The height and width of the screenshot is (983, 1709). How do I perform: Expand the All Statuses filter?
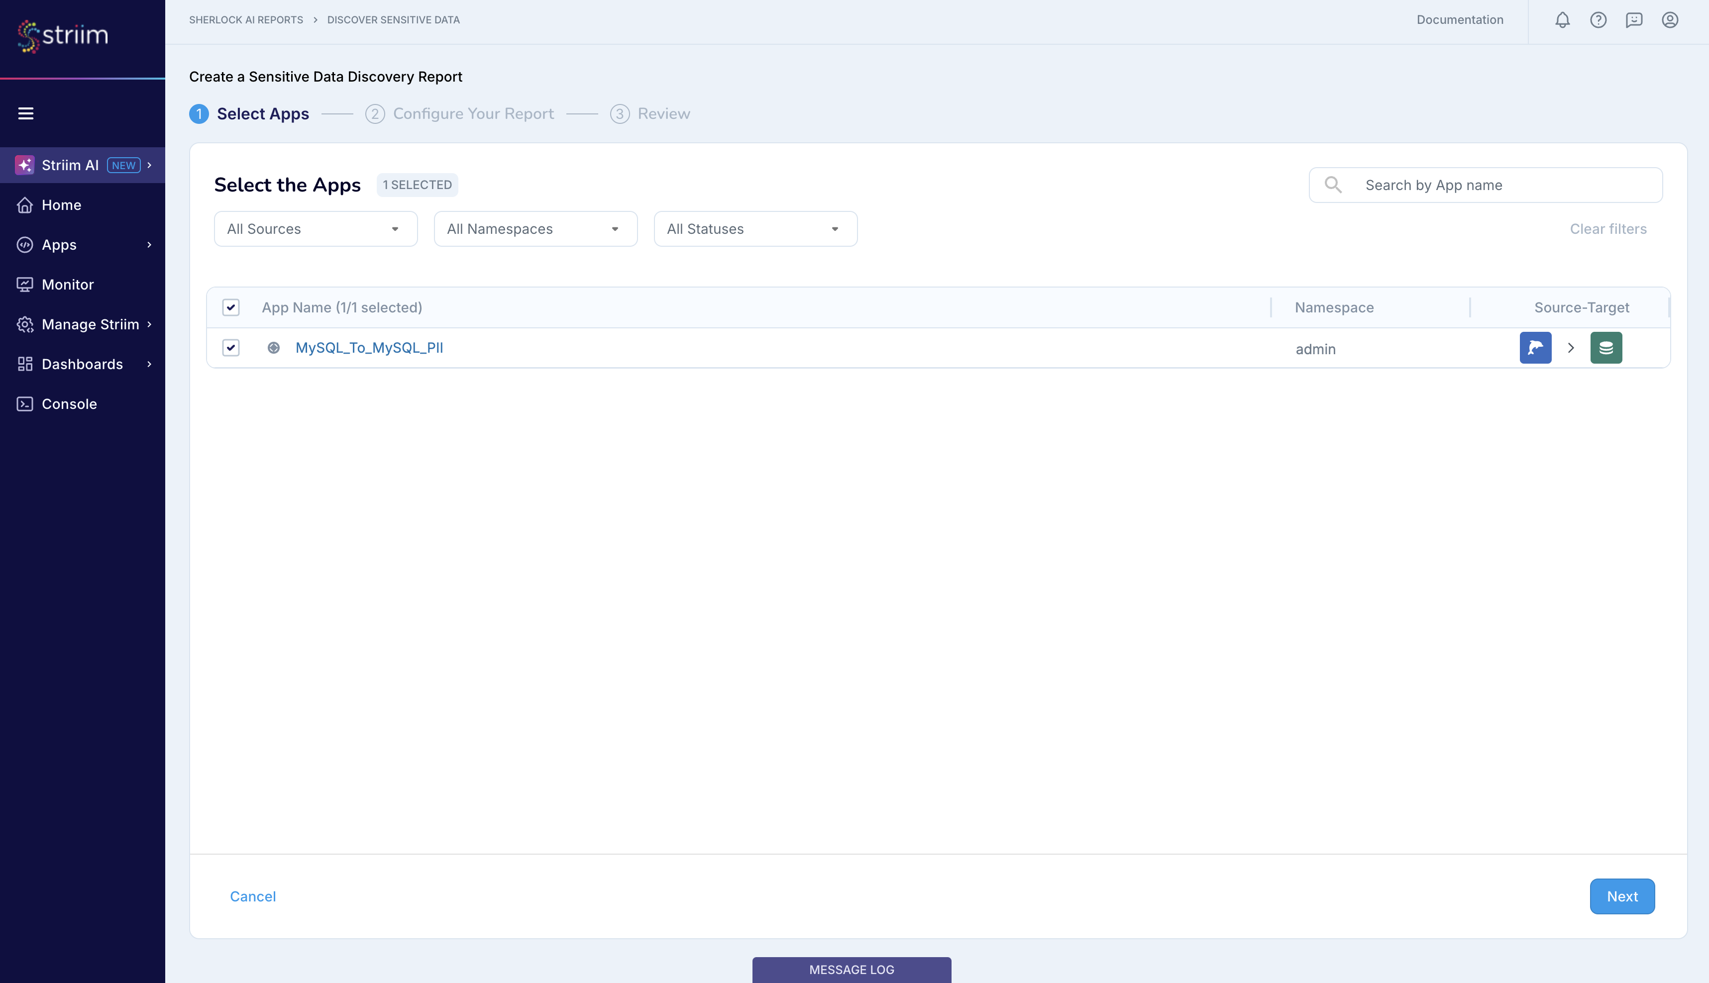tap(755, 228)
